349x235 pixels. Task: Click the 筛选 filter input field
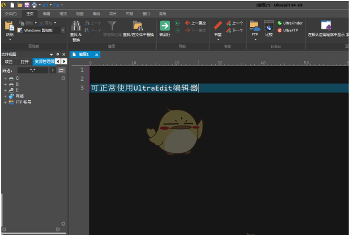(x=33, y=70)
